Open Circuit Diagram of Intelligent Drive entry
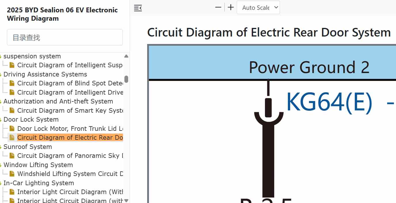Viewport: 396px width, 203px height. coord(70,92)
